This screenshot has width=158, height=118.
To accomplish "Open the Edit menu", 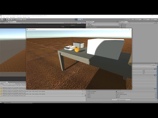I will coord(4,17).
